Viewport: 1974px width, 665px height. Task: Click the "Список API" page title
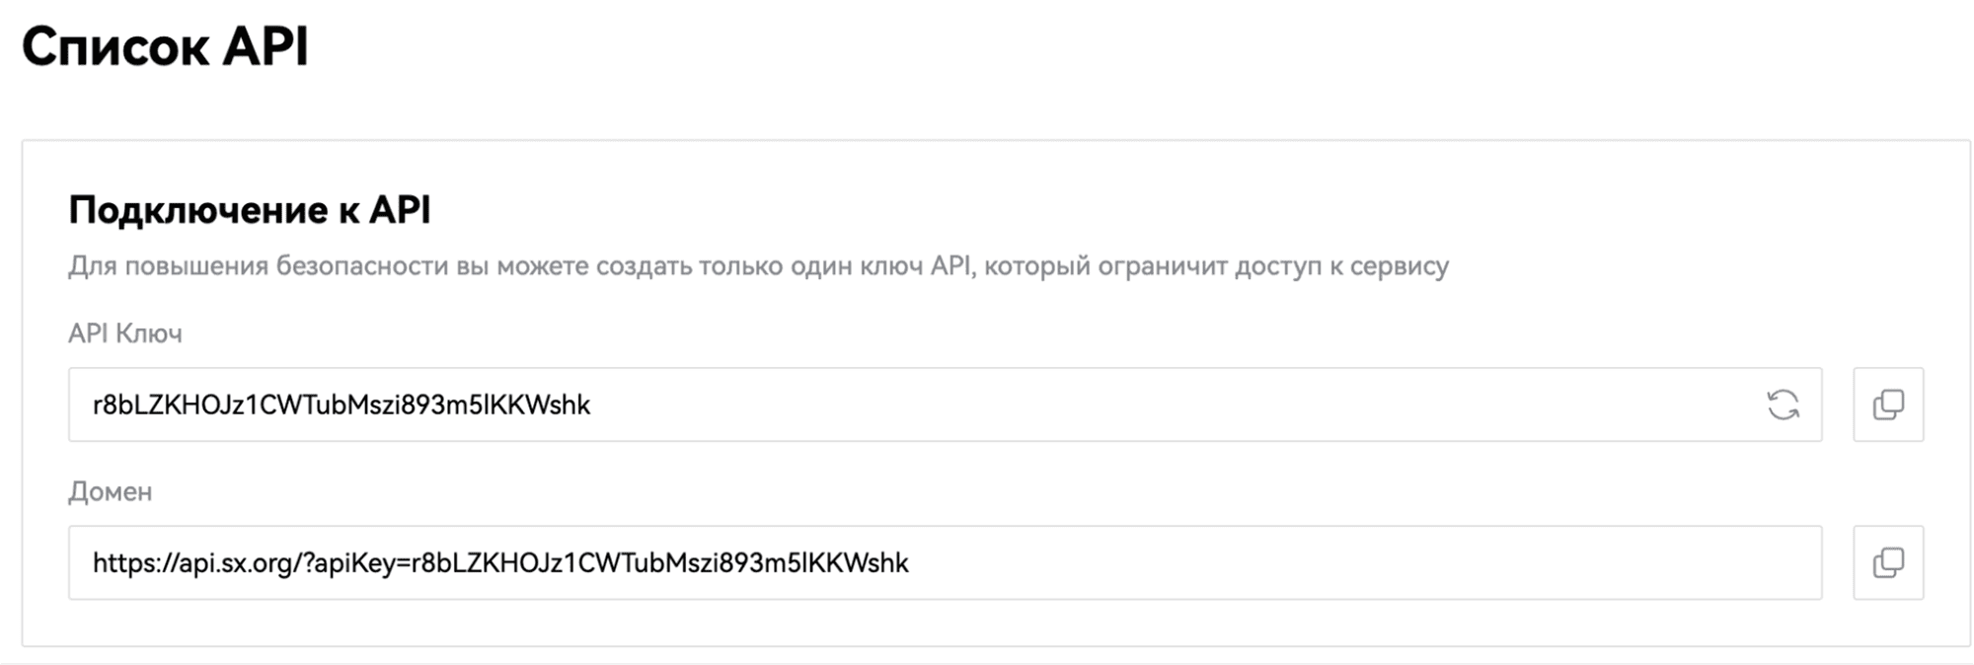coord(165,46)
